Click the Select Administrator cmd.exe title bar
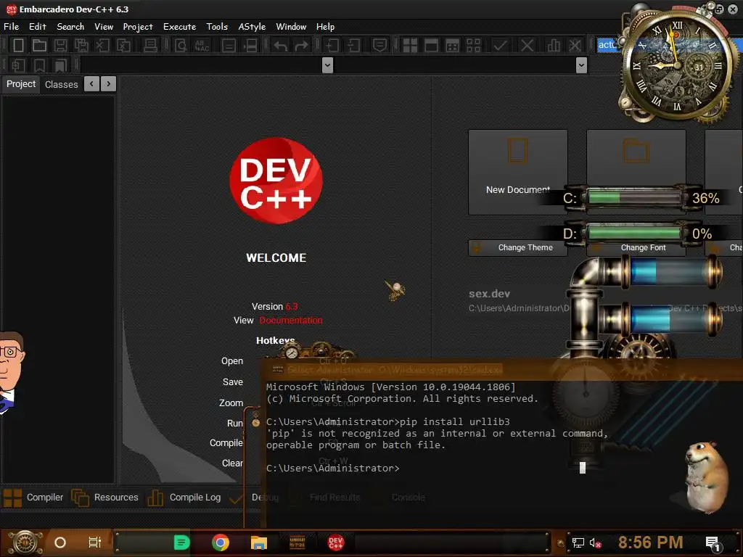The height and width of the screenshot is (557, 743). [501, 369]
